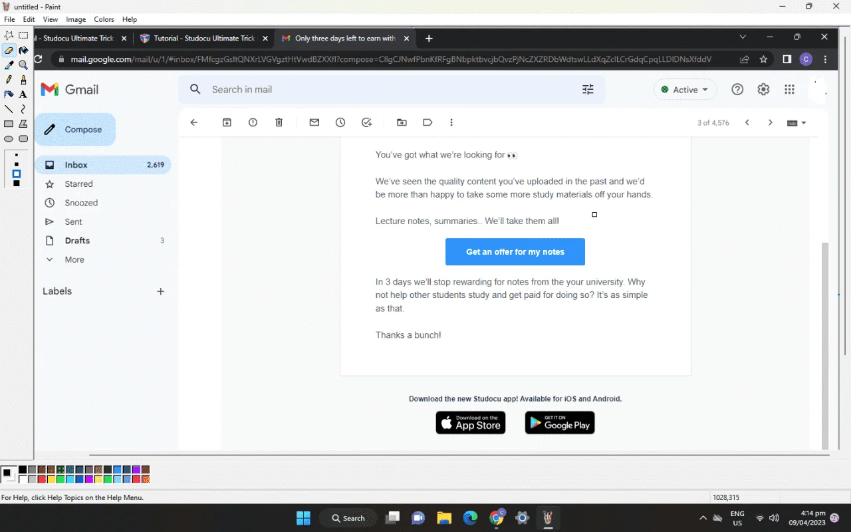The height and width of the screenshot is (532, 851).
Task: Click the plus icon next to Labels
Action: [x=160, y=291]
